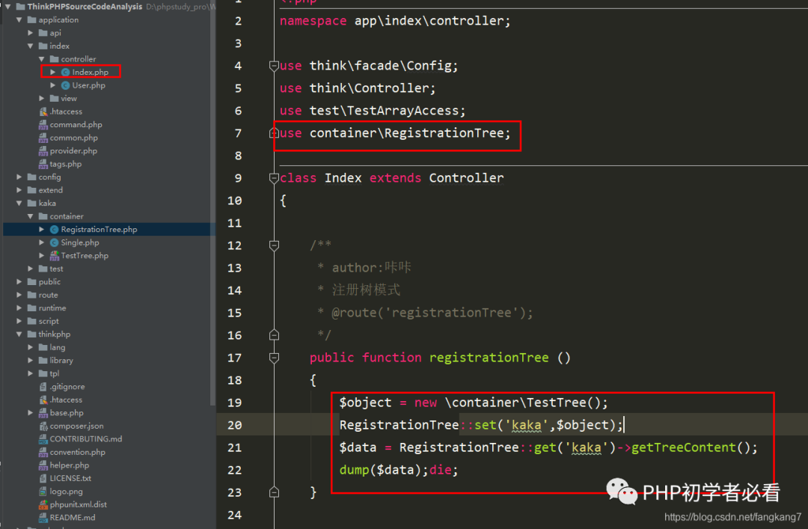
Task: Fold the registrationTree function at line 17
Action: tap(274, 358)
